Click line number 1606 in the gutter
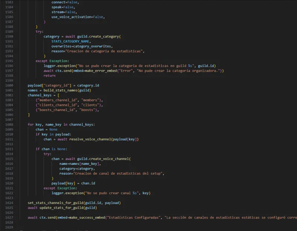297x231 pixels. tap(9, 115)
